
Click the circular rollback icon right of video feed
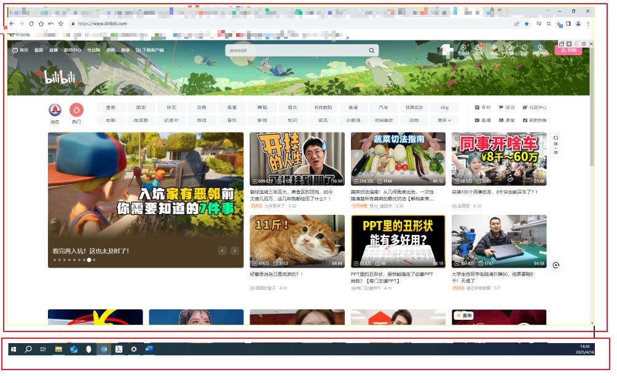556,265
